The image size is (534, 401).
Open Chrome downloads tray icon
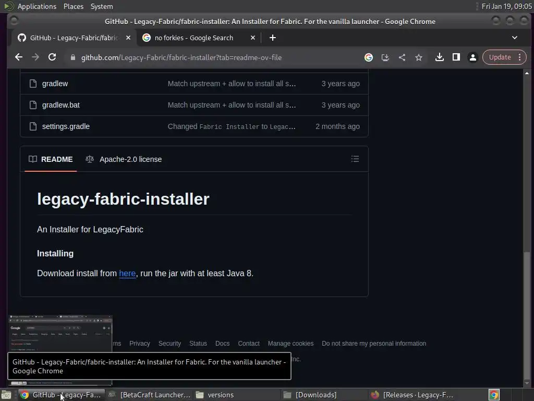[x=439, y=57]
